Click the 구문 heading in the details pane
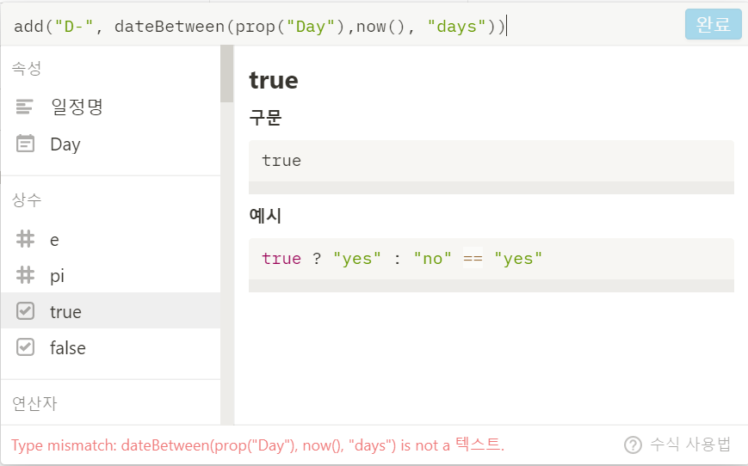The width and height of the screenshot is (748, 466). [x=266, y=117]
